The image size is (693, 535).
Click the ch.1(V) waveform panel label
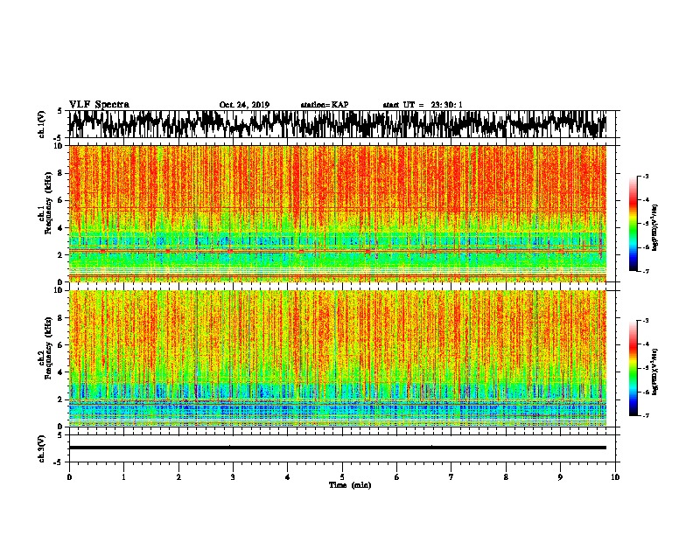pyautogui.click(x=42, y=124)
